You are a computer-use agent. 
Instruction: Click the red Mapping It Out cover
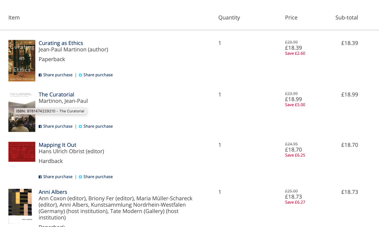click(x=22, y=152)
